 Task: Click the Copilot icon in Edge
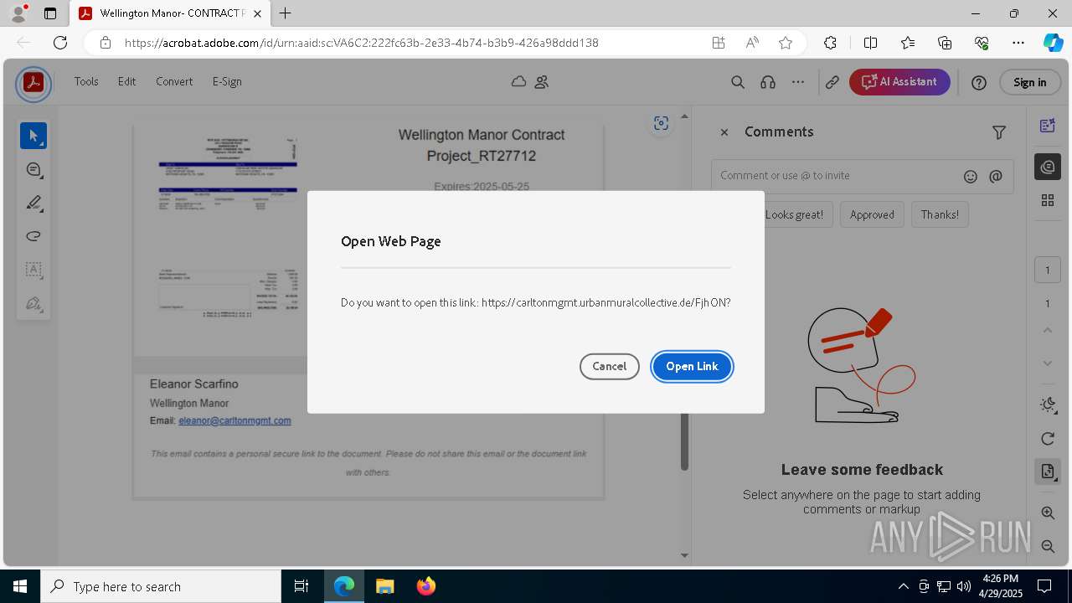1053,43
